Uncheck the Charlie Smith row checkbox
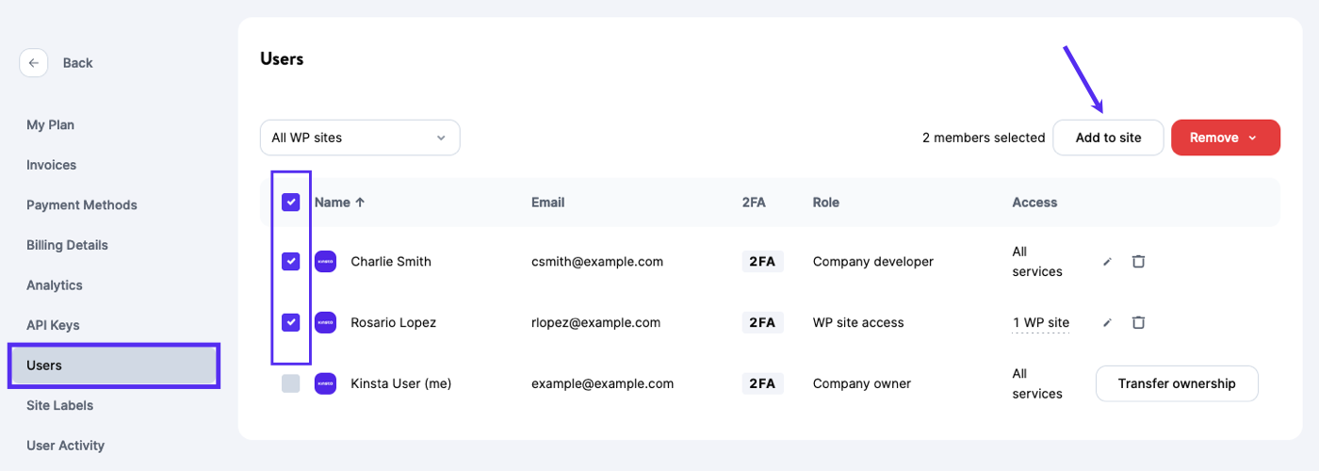 (291, 262)
